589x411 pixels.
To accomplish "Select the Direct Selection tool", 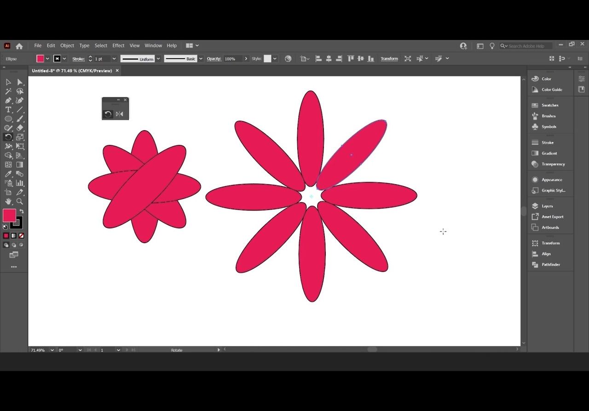I will tap(20, 82).
